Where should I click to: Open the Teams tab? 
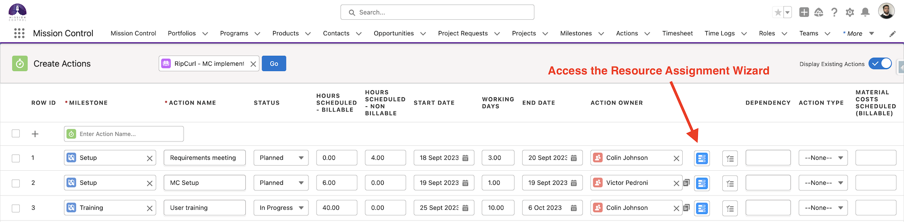click(x=808, y=33)
